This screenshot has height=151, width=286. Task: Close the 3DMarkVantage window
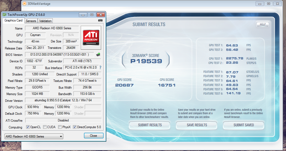[x=277, y=3]
